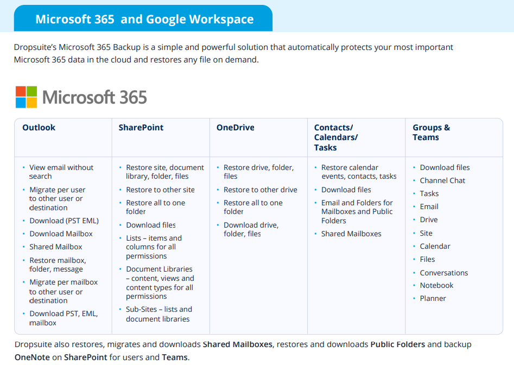Click 'Download PST, EML, mailbox' item

(x=64, y=318)
